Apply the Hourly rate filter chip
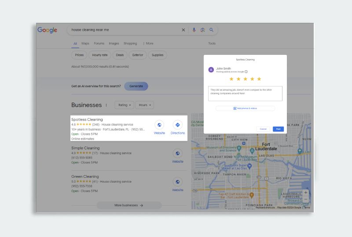This screenshot has width=352, height=237. tap(100, 55)
